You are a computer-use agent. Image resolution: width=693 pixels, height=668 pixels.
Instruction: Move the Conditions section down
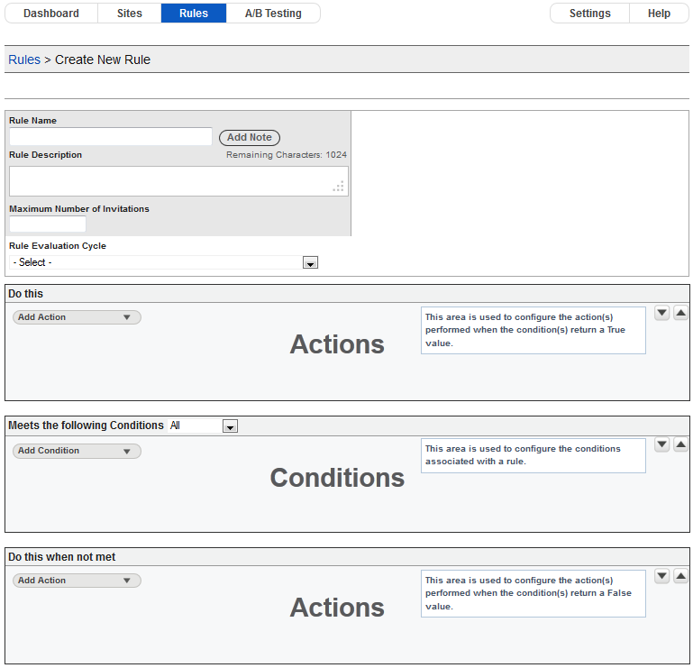pyautogui.click(x=661, y=444)
